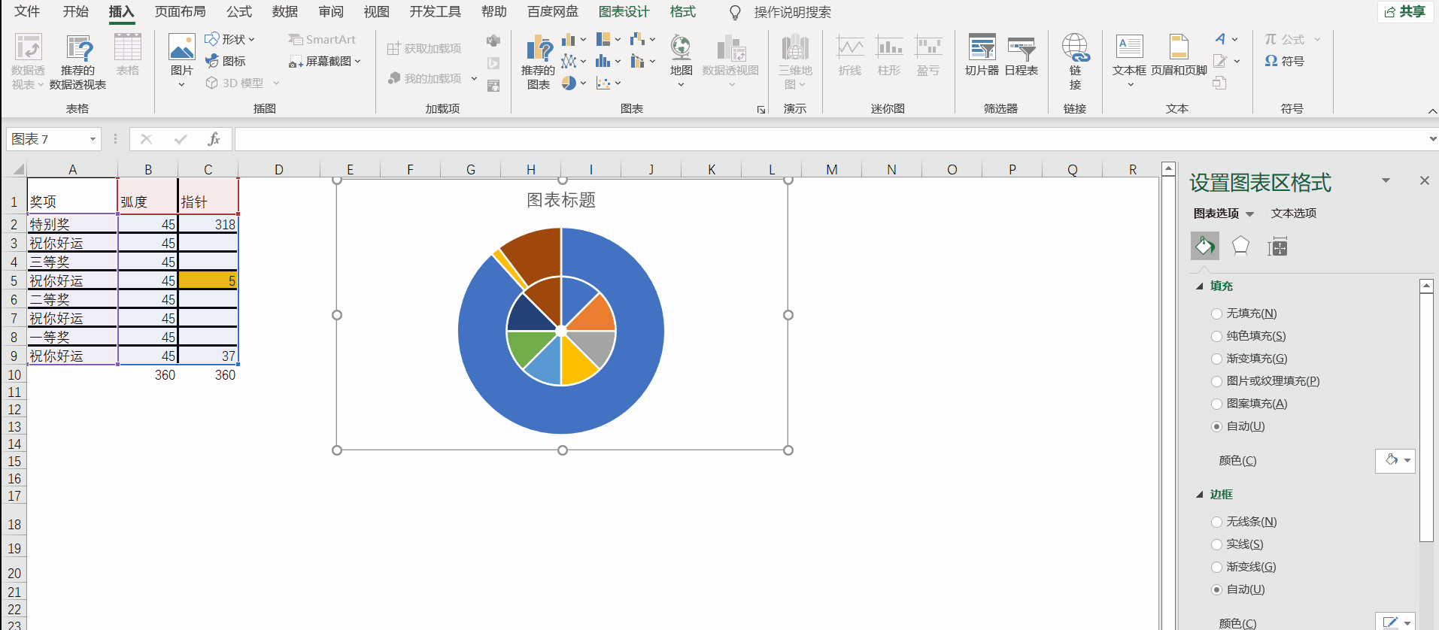This screenshot has width=1439, height=630.
Task: Click 推荐的数据透视表 icon
Action: [x=78, y=62]
